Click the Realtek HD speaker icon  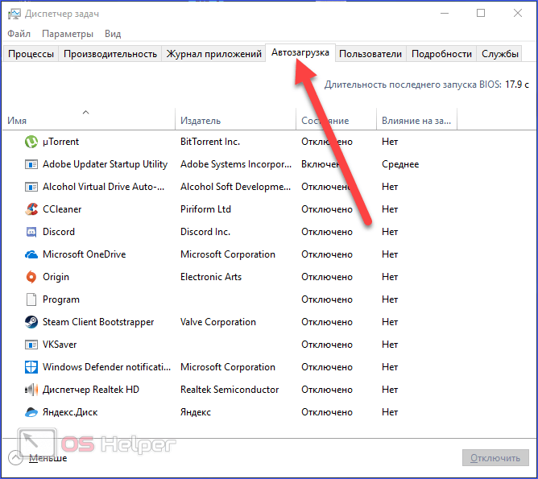pyautogui.click(x=31, y=390)
